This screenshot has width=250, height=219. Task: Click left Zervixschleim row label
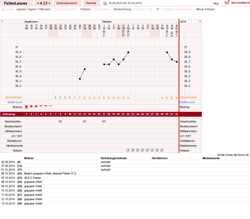(14, 97)
